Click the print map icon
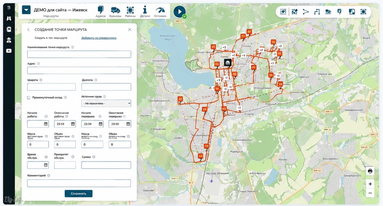 coord(370,171)
